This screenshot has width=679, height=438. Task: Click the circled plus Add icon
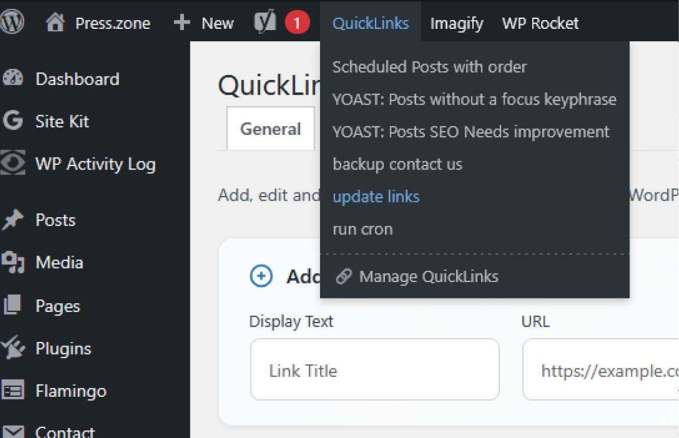click(261, 276)
